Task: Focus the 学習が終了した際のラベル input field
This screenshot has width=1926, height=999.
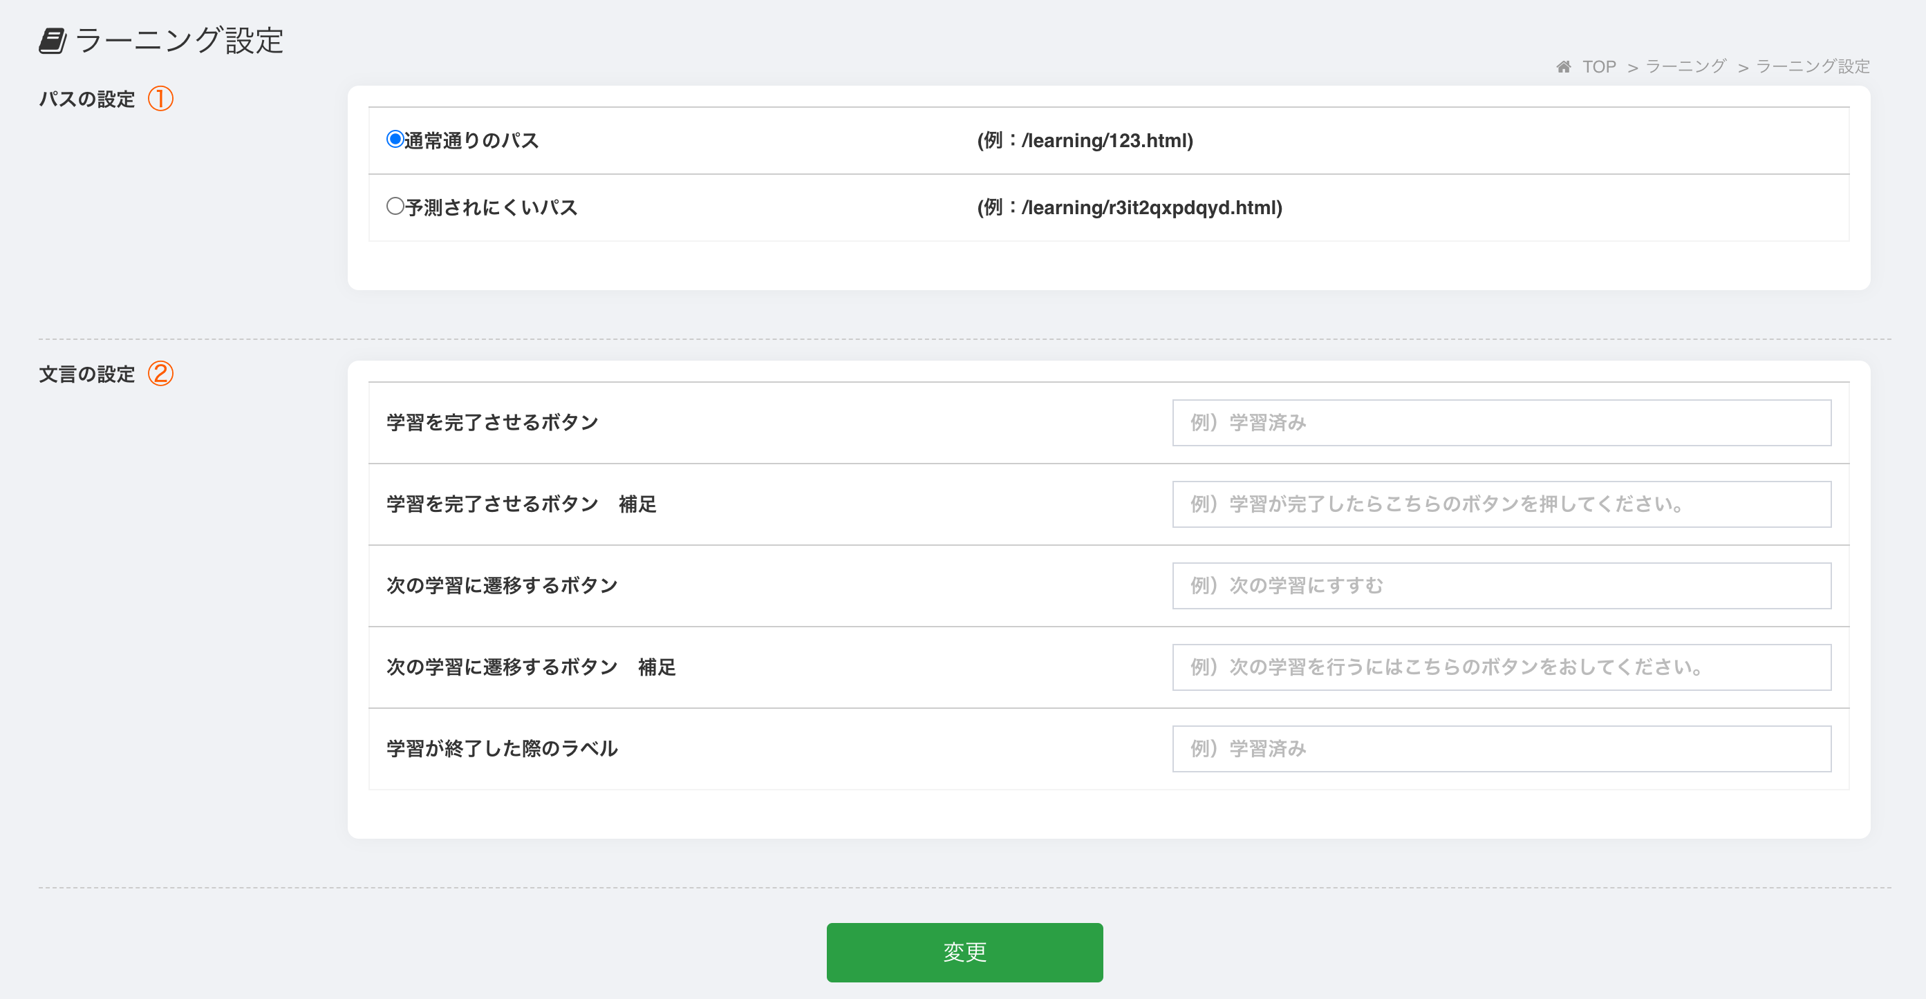Action: tap(1502, 749)
